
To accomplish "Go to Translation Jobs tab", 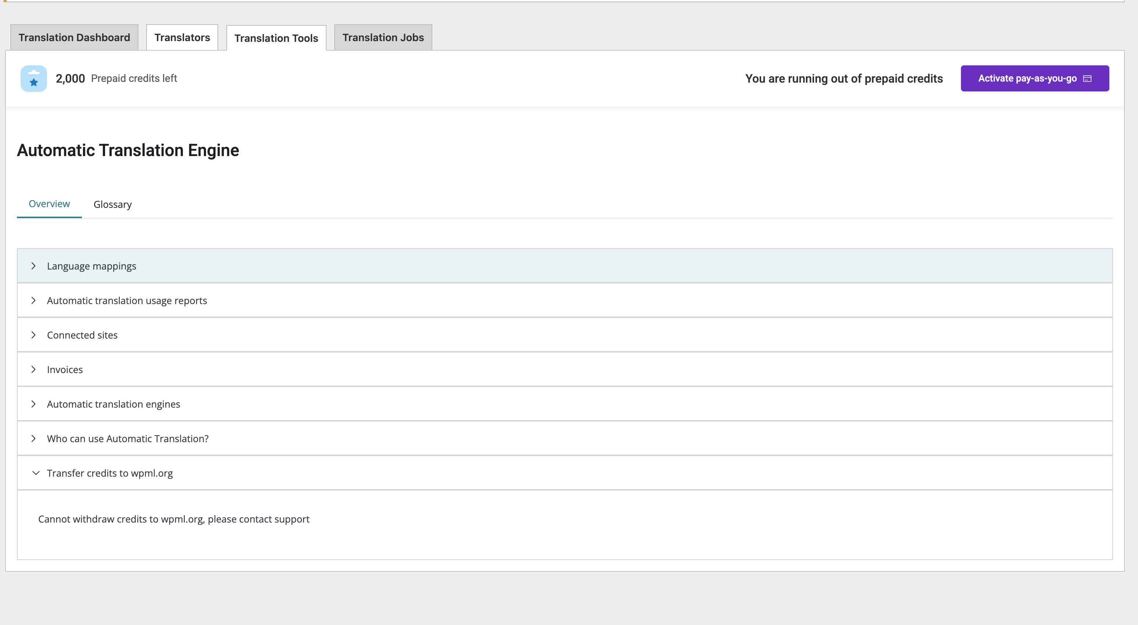I will pos(383,37).
